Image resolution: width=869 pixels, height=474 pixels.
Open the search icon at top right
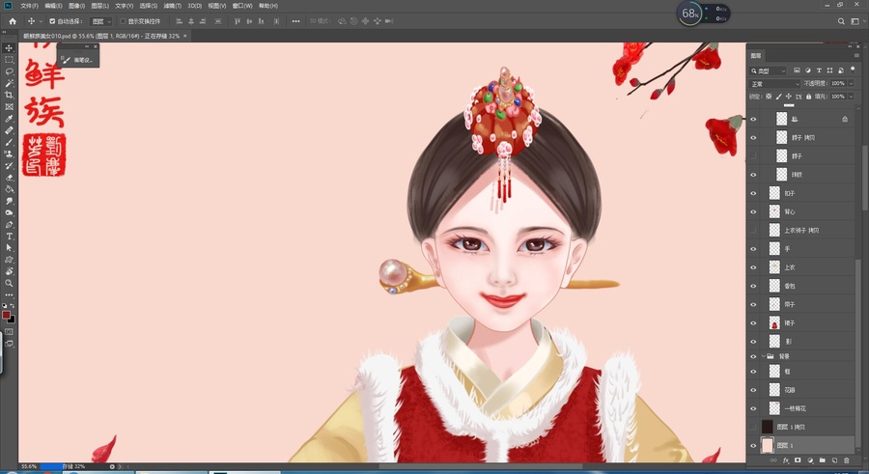(x=841, y=21)
